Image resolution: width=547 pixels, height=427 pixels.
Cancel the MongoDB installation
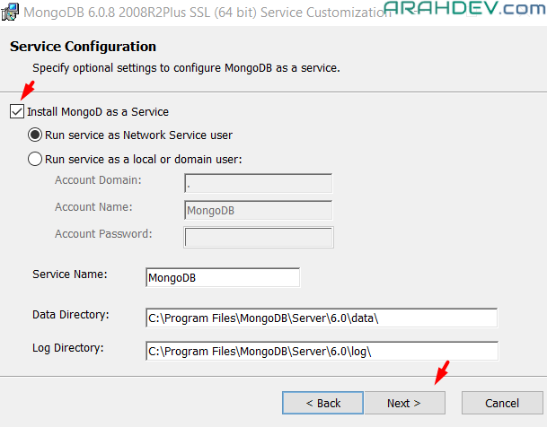point(502,403)
